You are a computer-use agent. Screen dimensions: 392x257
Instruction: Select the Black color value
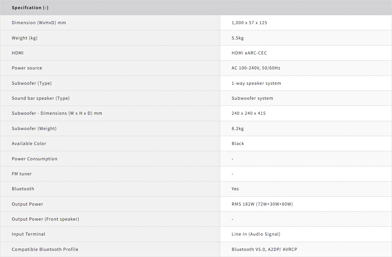pos(238,143)
